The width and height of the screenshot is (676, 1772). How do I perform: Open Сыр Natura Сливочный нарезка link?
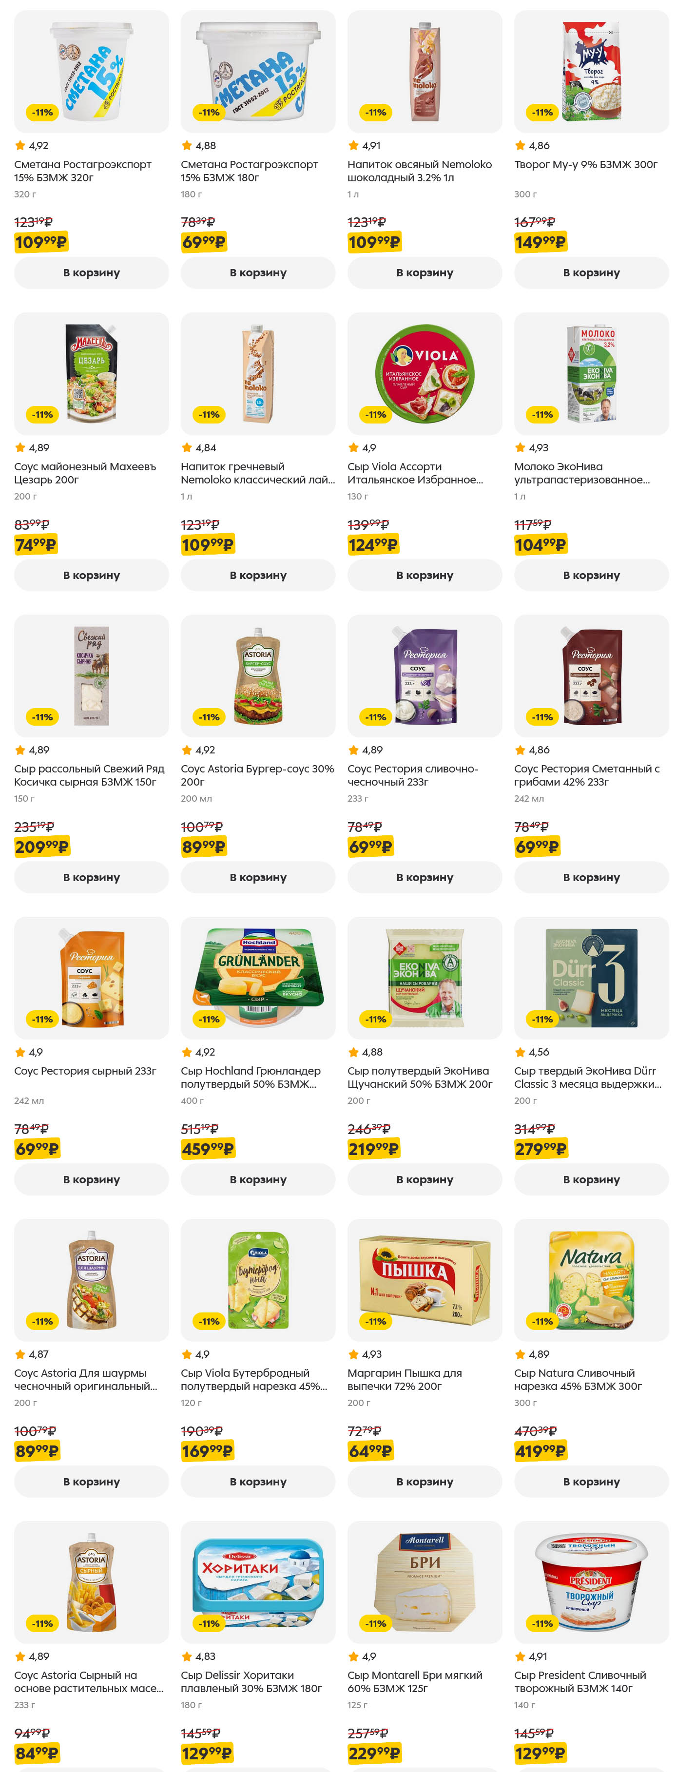click(578, 1379)
